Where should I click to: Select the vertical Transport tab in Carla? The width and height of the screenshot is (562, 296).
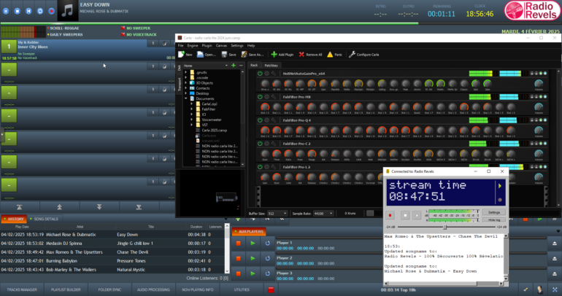180,85
